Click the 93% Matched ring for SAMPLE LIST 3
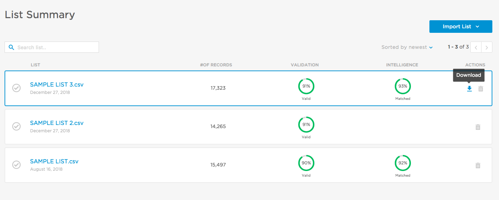This screenshot has height=200, width=499. (403, 86)
